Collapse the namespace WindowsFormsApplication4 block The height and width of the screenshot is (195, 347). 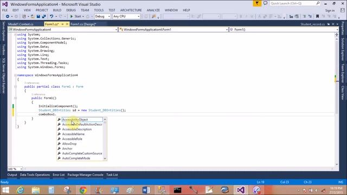point(15,75)
